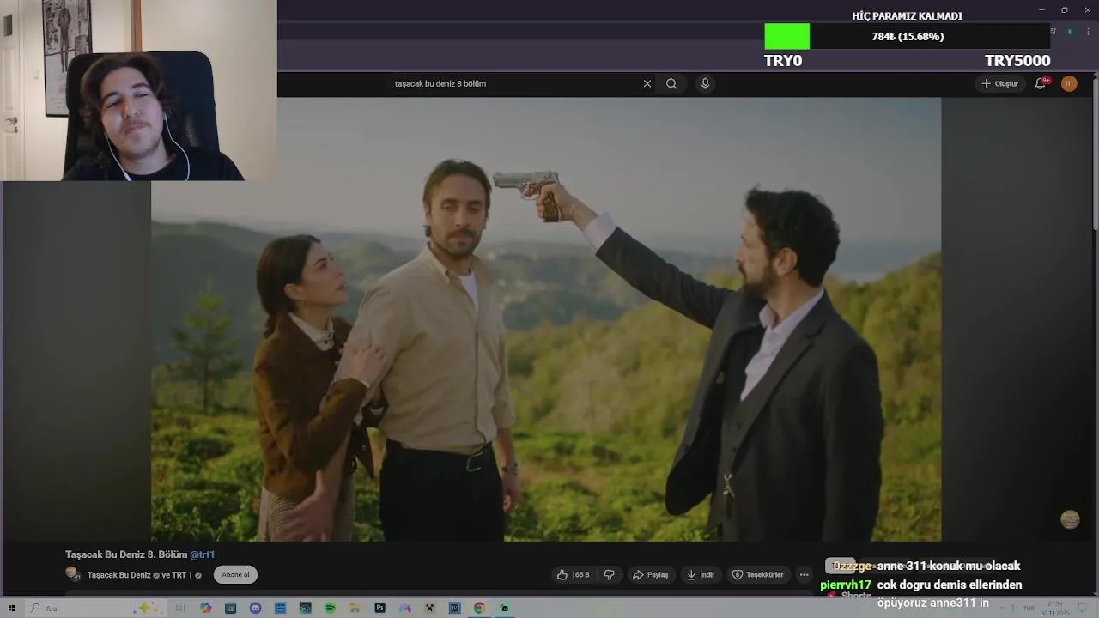Share the video via Paylaş
The image size is (1099, 618).
click(x=650, y=575)
